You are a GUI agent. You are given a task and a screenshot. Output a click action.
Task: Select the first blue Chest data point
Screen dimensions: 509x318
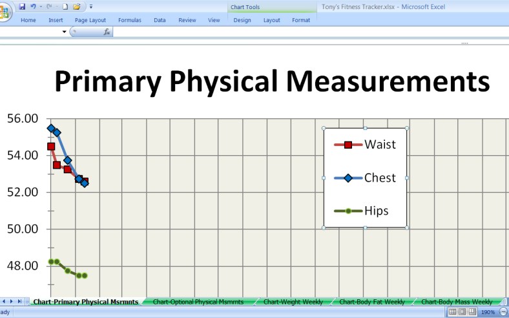click(x=51, y=129)
